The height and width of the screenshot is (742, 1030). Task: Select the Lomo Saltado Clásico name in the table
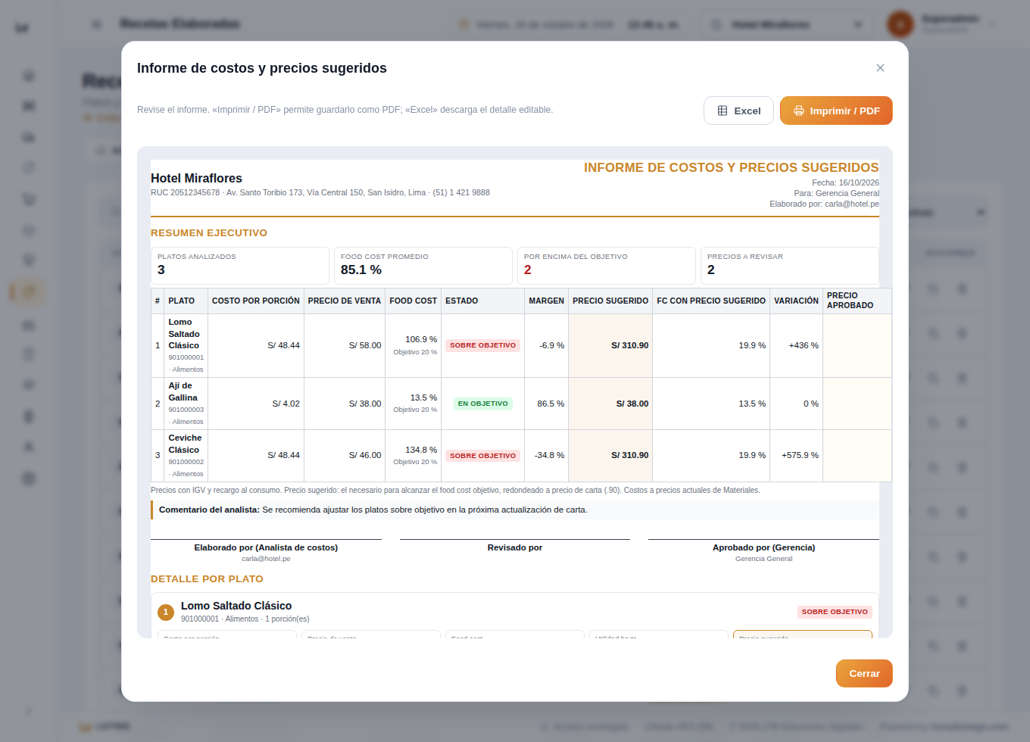[184, 334]
